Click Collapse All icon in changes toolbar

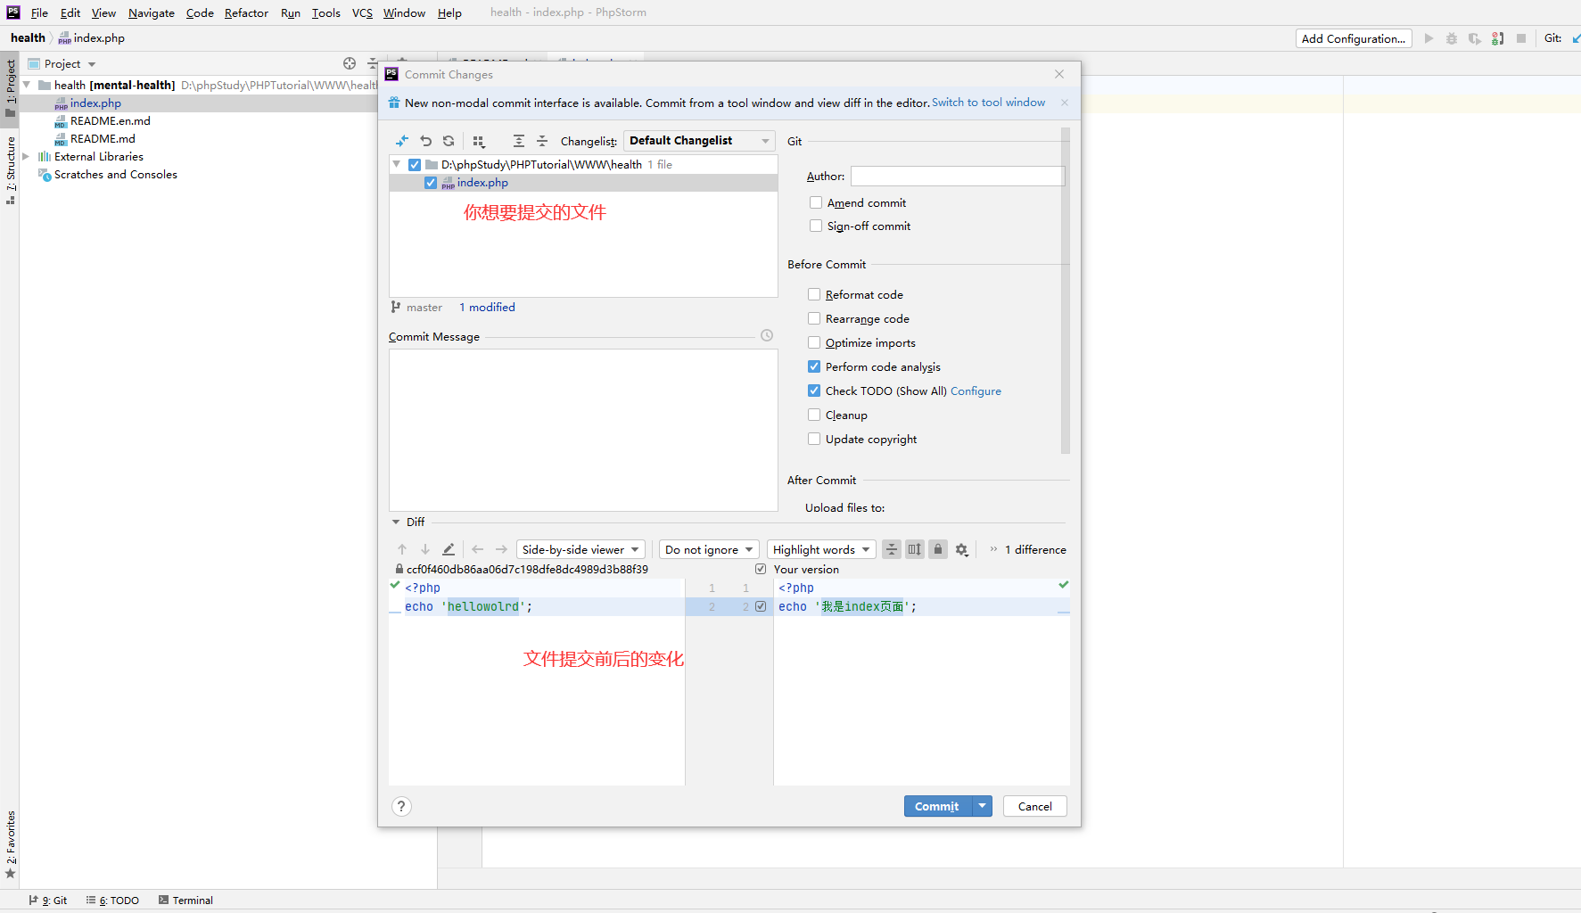tap(542, 141)
